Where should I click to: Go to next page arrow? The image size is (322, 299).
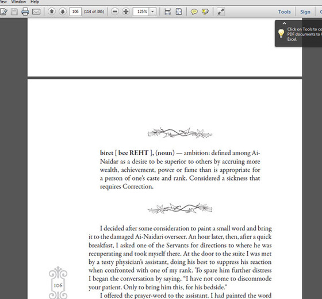63,11
